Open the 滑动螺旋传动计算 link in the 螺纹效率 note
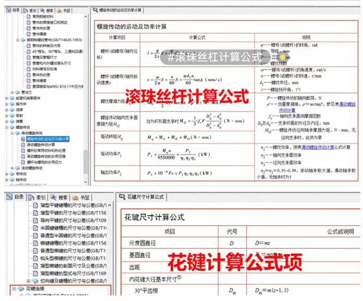The height and width of the screenshot is (301, 363). click(318, 147)
